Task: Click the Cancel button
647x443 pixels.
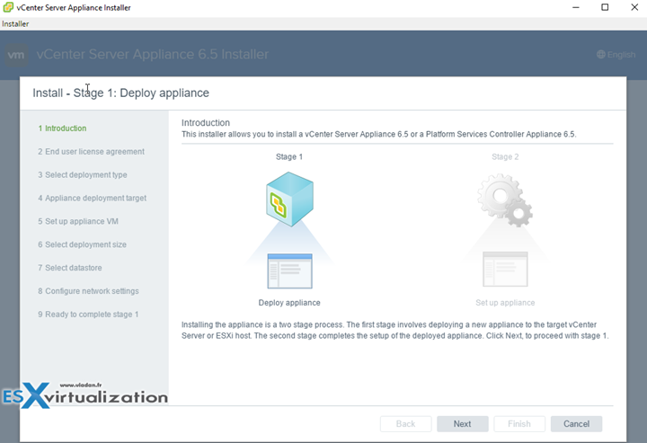Action: (x=576, y=424)
